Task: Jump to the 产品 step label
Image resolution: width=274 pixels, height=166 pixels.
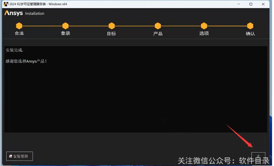Action: (x=158, y=33)
